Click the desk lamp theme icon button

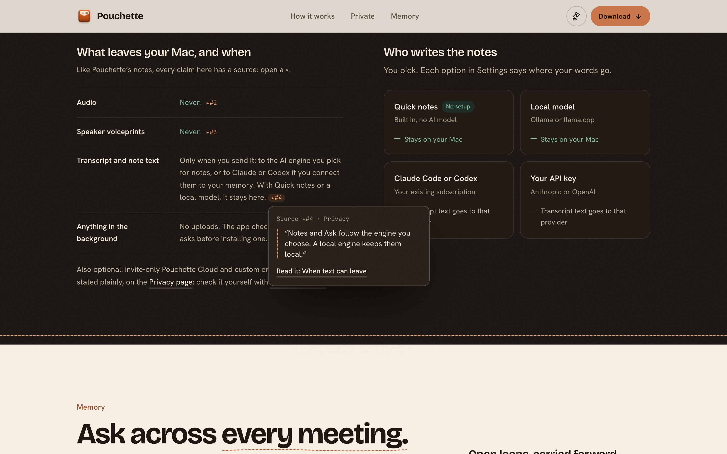coord(576,16)
